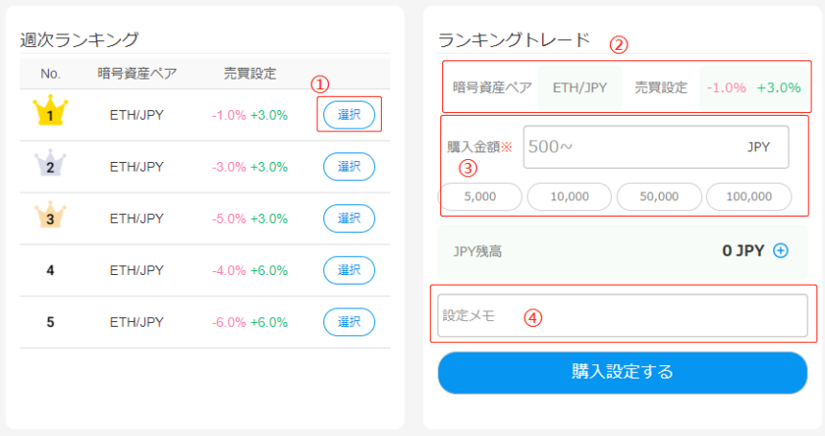Focus the 設定メモ memo field
The width and height of the screenshot is (825, 436).
coord(623,315)
